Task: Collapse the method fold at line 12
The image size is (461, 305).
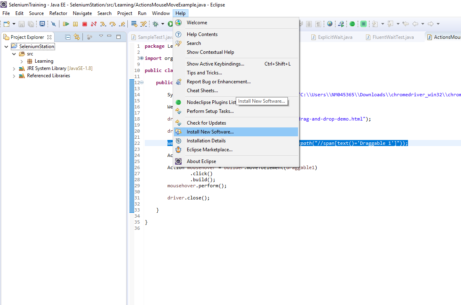Action: 142,83
